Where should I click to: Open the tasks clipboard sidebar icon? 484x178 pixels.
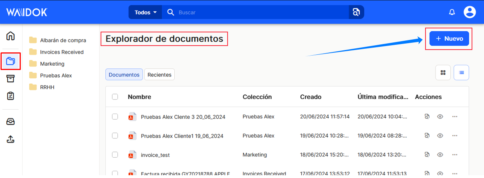coord(10,96)
